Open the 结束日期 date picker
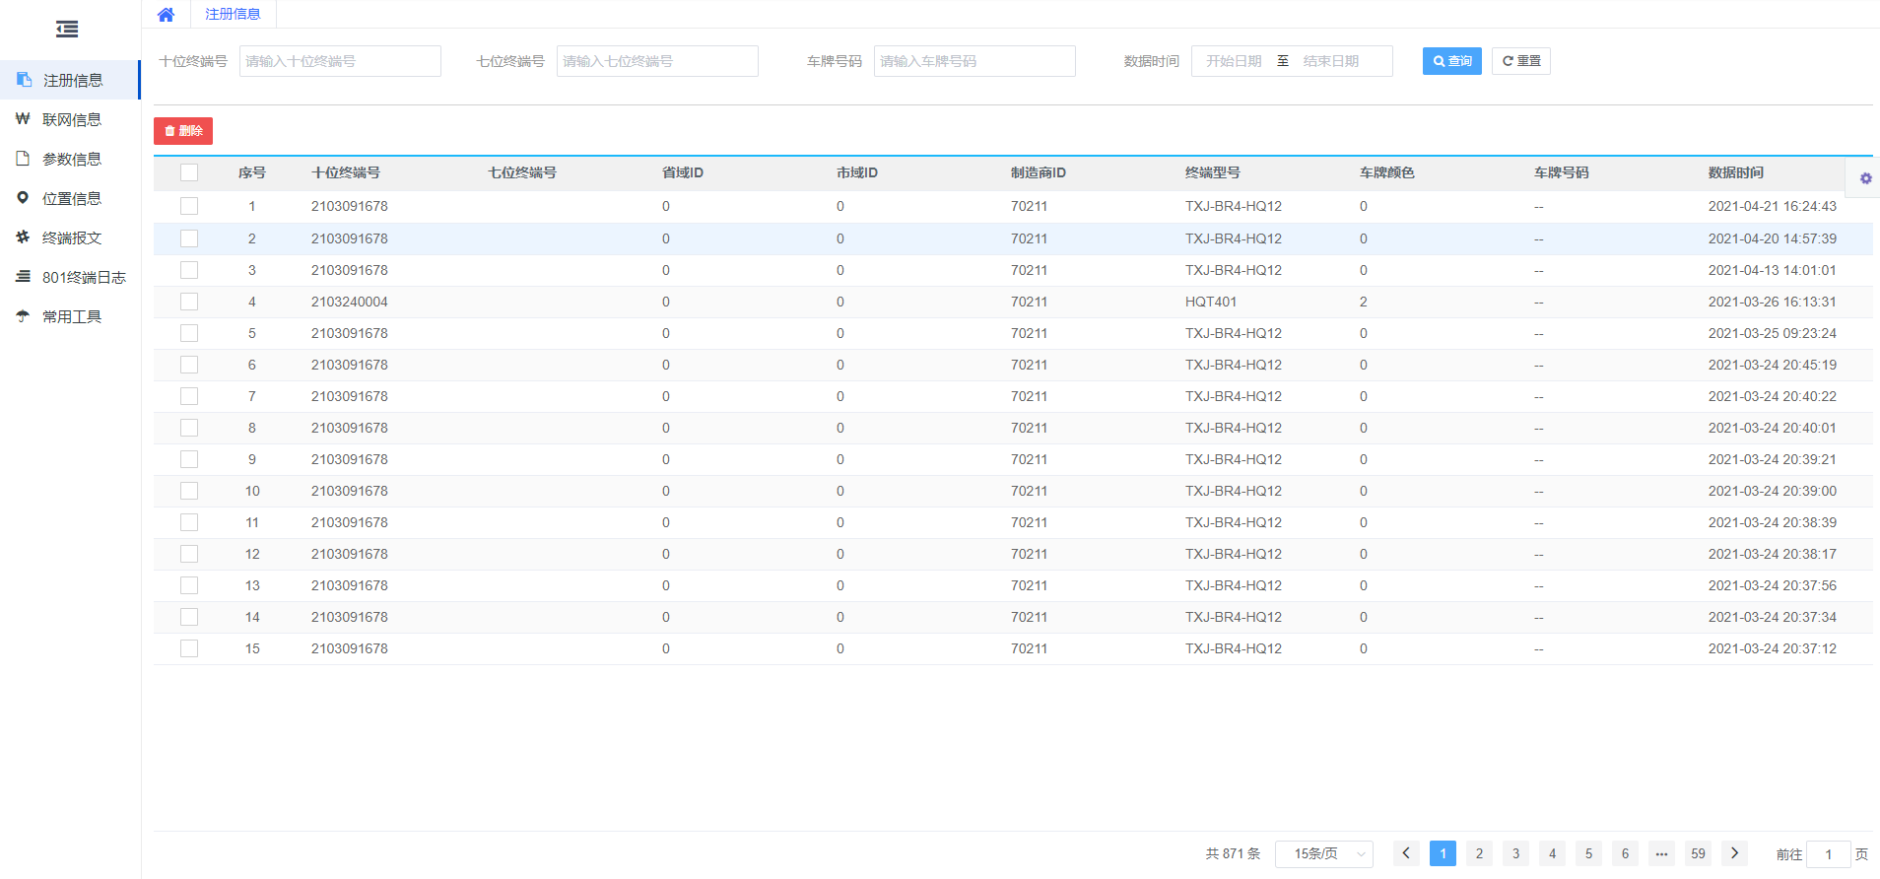This screenshot has height=879, width=1880. pyautogui.click(x=1331, y=61)
